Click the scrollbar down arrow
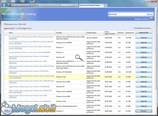Viewport: 158px width, 116px height. (x=155, y=114)
